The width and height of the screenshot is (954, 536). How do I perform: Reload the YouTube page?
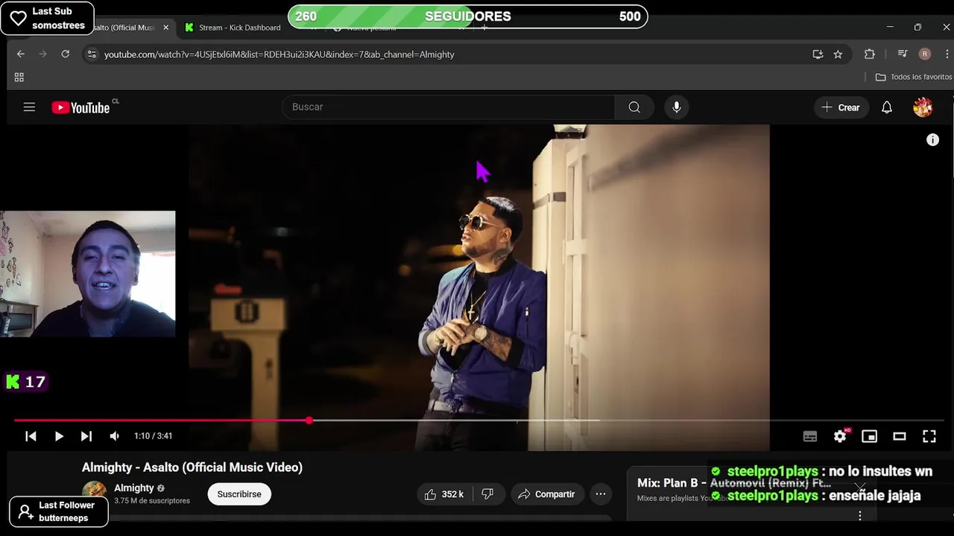tap(66, 54)
